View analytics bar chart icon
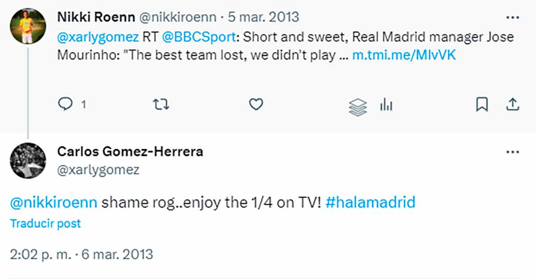 386,105
